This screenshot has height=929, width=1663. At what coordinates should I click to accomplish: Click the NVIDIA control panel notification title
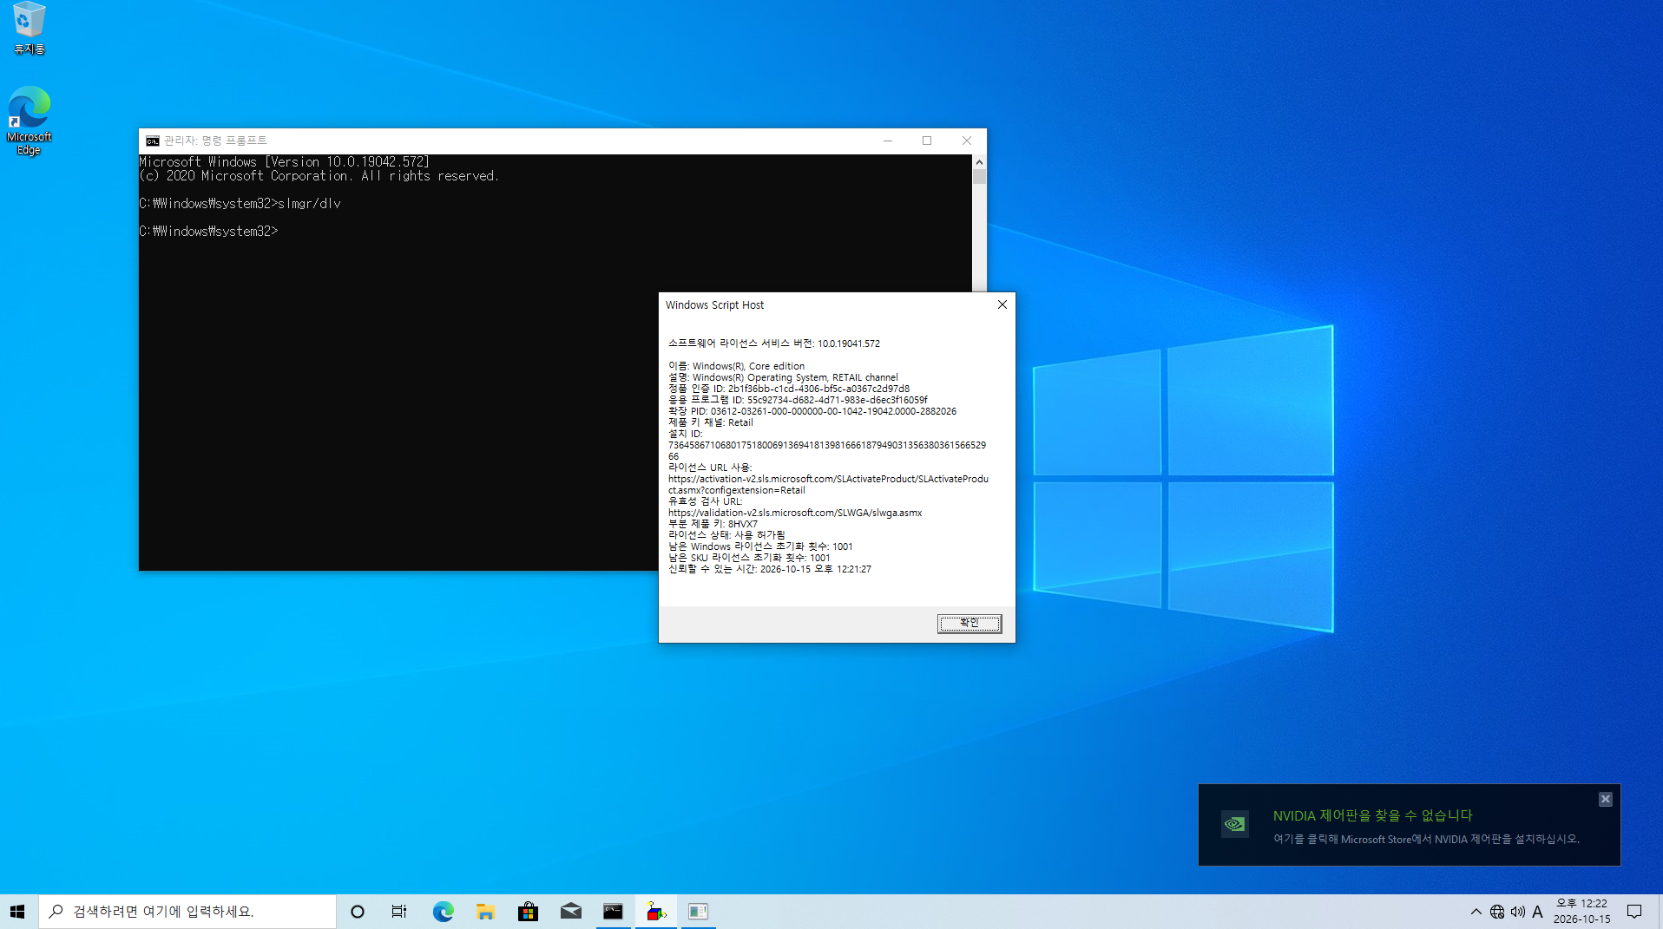(1372, 815)
